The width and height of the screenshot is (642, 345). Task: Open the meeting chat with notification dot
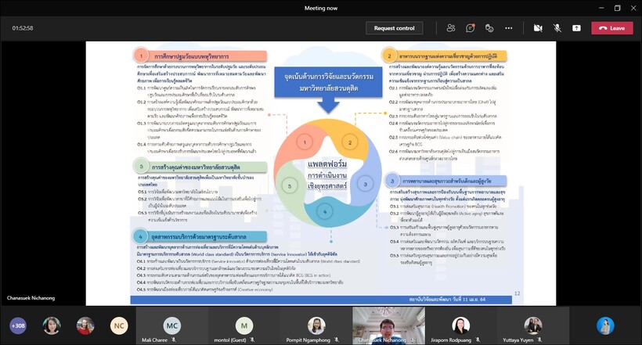tap(470, 28)
